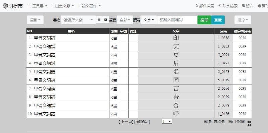
Task: Click the 檢字表頁碼 column header
Action: pyautogui.click(x=242, y=31)
